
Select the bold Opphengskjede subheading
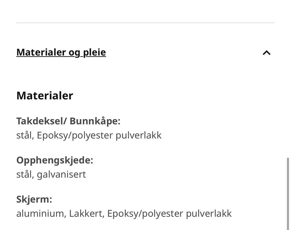[x=55, y=160]
